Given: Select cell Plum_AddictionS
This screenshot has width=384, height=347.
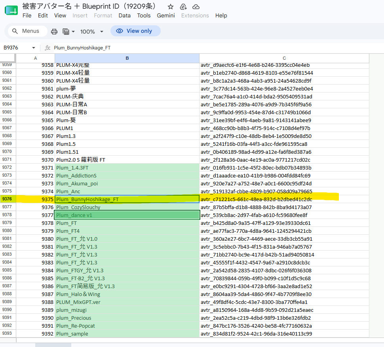Looking at the screenshot, I should 127,175.
